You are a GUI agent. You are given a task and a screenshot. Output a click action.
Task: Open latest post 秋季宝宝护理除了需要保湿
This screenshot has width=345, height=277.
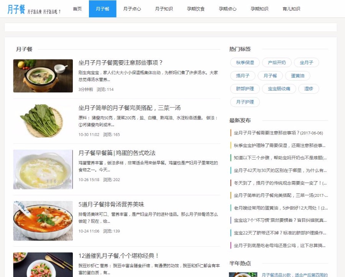tap(279, 145)
